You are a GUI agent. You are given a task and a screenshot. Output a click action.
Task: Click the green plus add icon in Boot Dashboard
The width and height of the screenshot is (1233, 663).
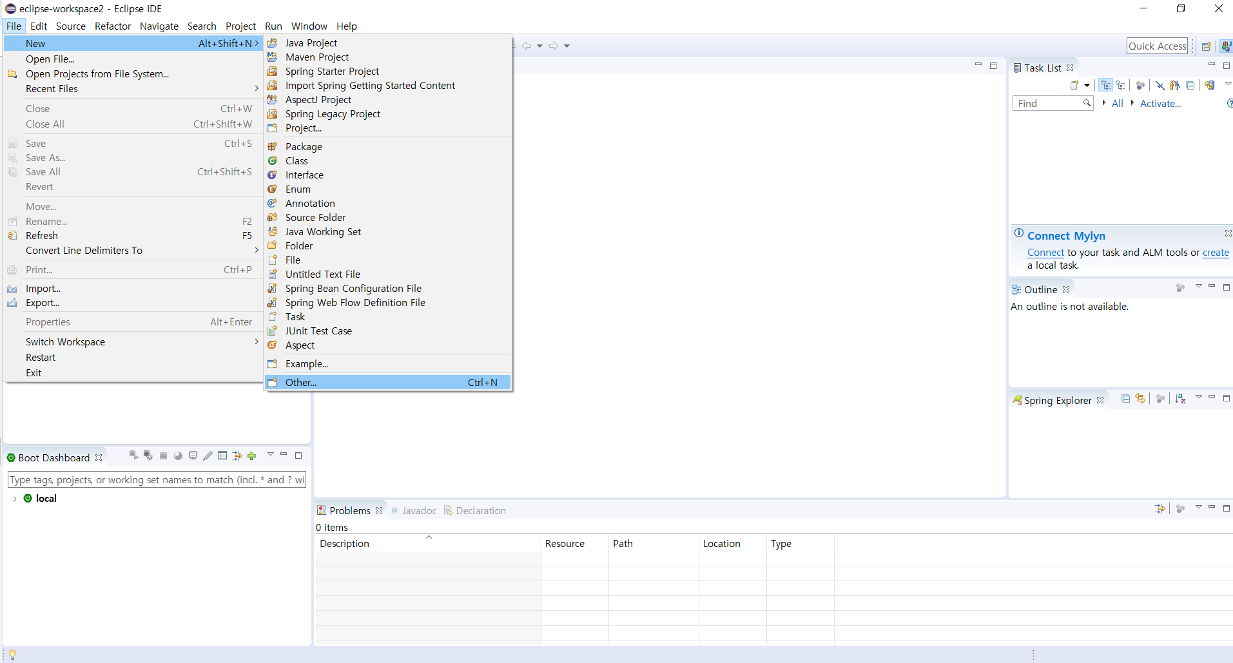pyautogui.click(x=252, y=456)
